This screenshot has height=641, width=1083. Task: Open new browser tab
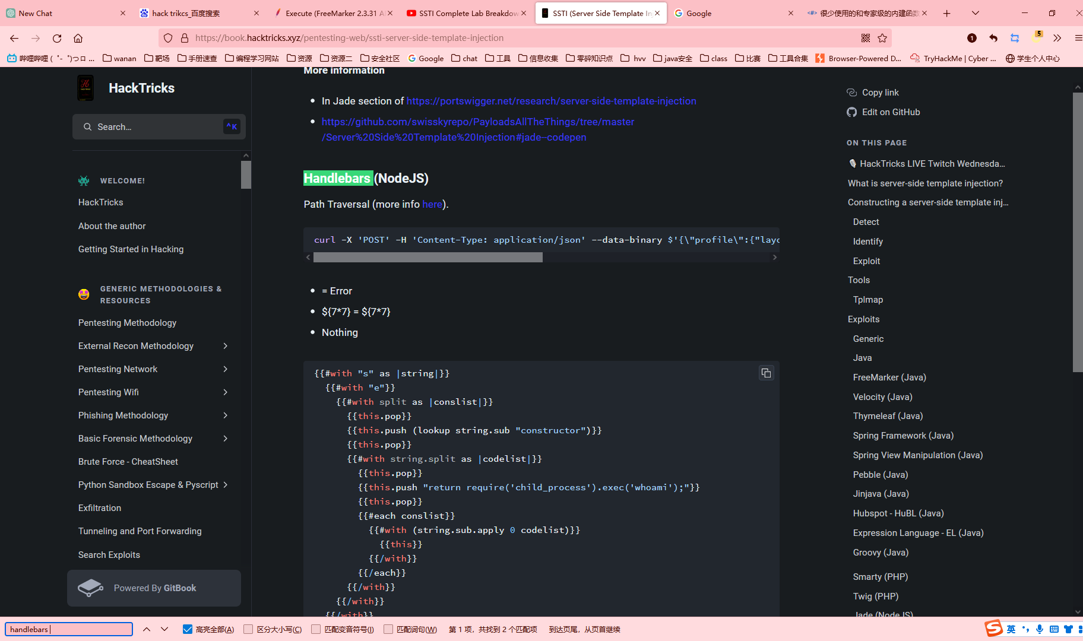(x=946, y=13)
